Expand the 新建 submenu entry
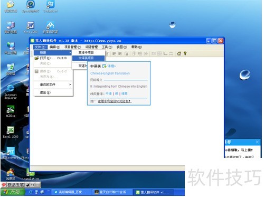This screenshot has width=264, height=197. pos(53,52)
